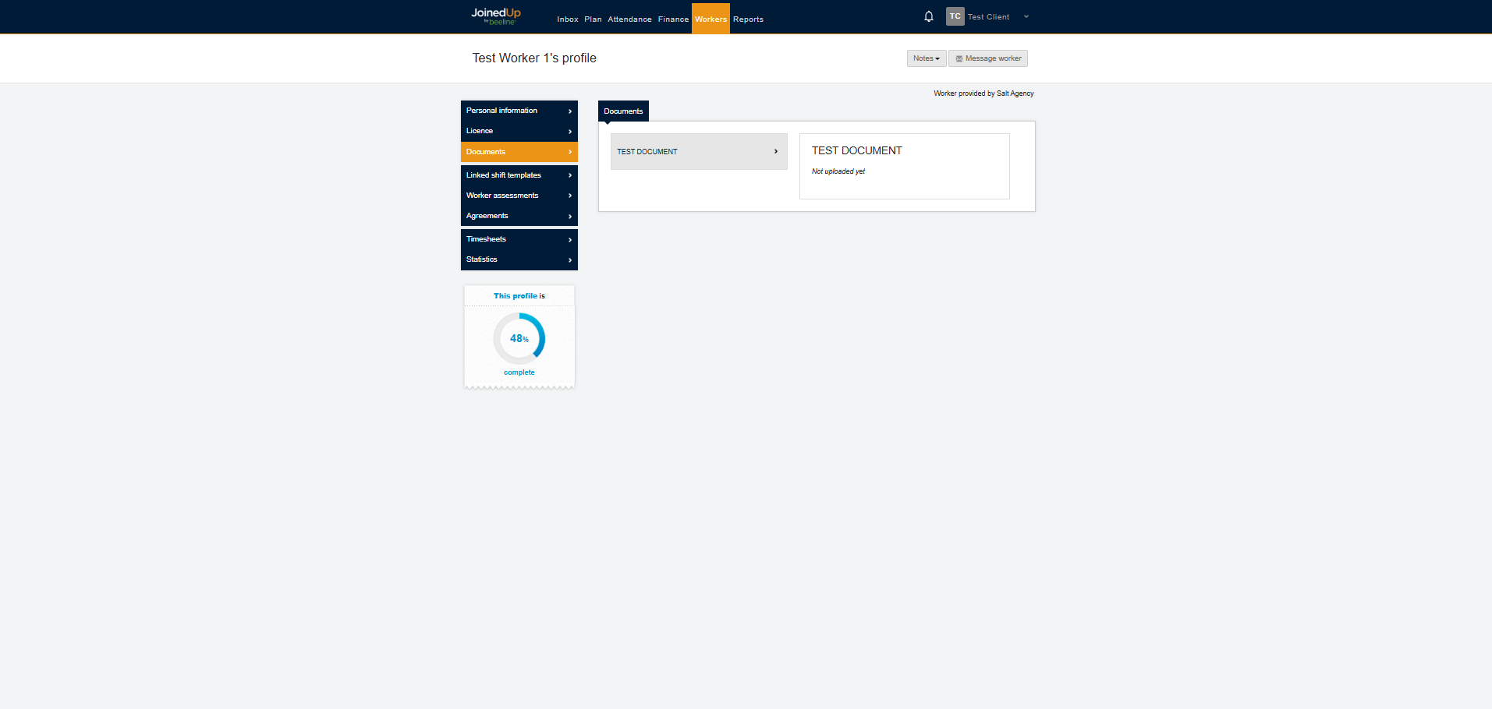This screenshot has width=1492, height=709.
Task: Click the 48% profile completion ring
Action: [x=519, y=338]
